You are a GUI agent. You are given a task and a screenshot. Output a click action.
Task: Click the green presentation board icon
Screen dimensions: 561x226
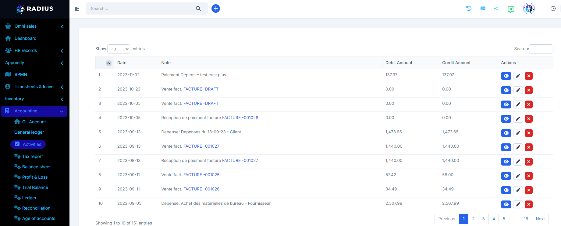pyautogui.click(x=511, y=9)
